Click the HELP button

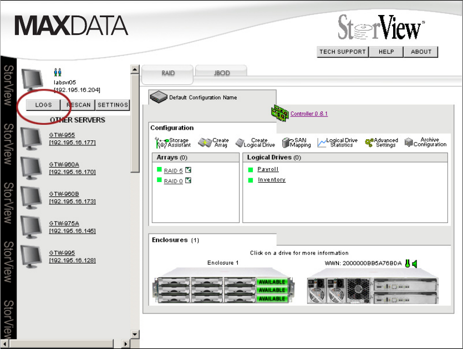click(386, 52)
